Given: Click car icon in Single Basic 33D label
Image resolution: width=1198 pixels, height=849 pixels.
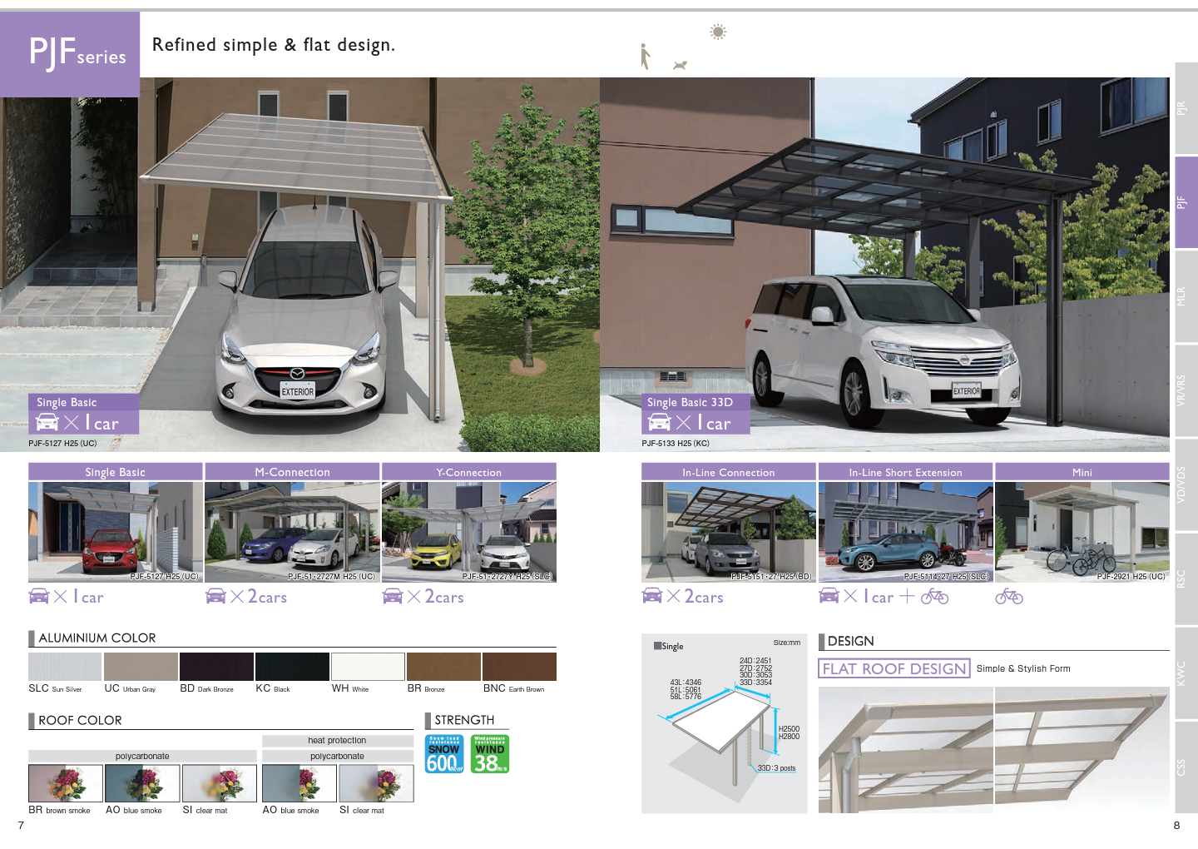Looking at the screenshot, I should [659, 423].
